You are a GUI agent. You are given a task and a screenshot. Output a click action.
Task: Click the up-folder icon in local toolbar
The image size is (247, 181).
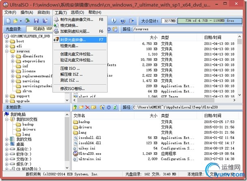tap(75, 107)
